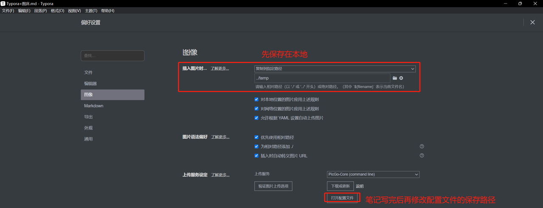Image resolution: width=543 pixels, height=208 pixels.
Task: Open the 主题(T) menu
Action: point(91,11)
